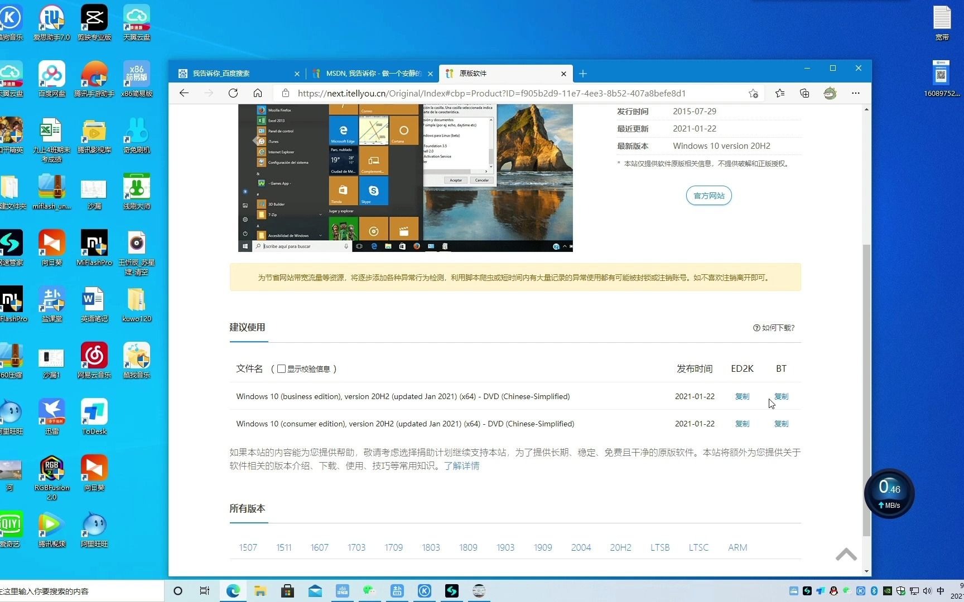Screen dimensions: 964x602
Task: Open File Explorer from taskbar
Action: tap(260, 591)
